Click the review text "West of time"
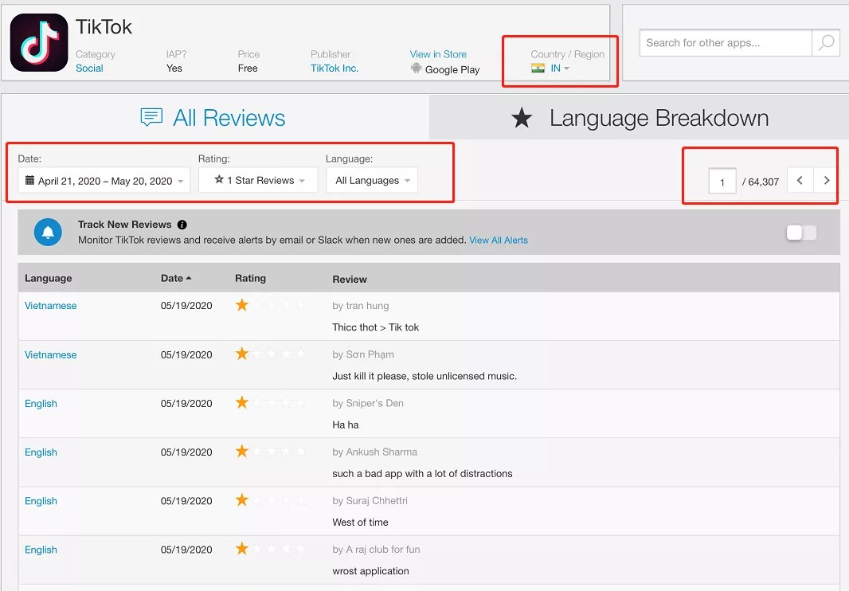The image size is (849, 591). click(360, 523)
